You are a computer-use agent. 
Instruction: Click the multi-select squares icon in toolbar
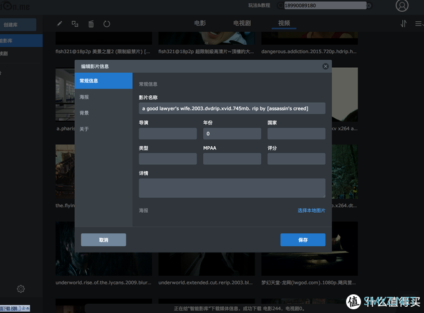pyautogui.click(x=75, y=24)
